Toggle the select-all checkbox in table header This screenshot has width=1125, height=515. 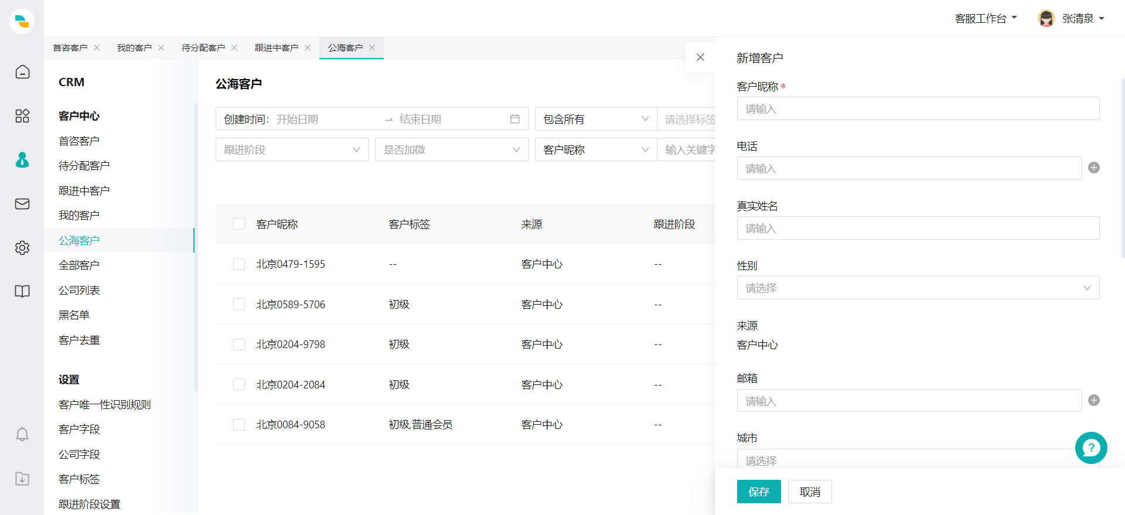[239, 224]
